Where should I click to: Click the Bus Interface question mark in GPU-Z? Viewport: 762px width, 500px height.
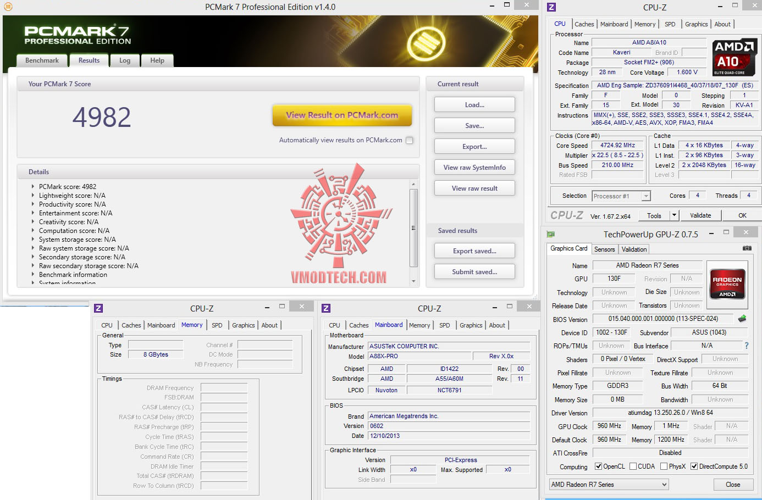(747, 346)
